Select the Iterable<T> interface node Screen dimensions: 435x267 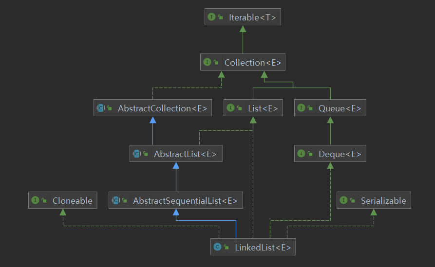[x=243, y=17]
